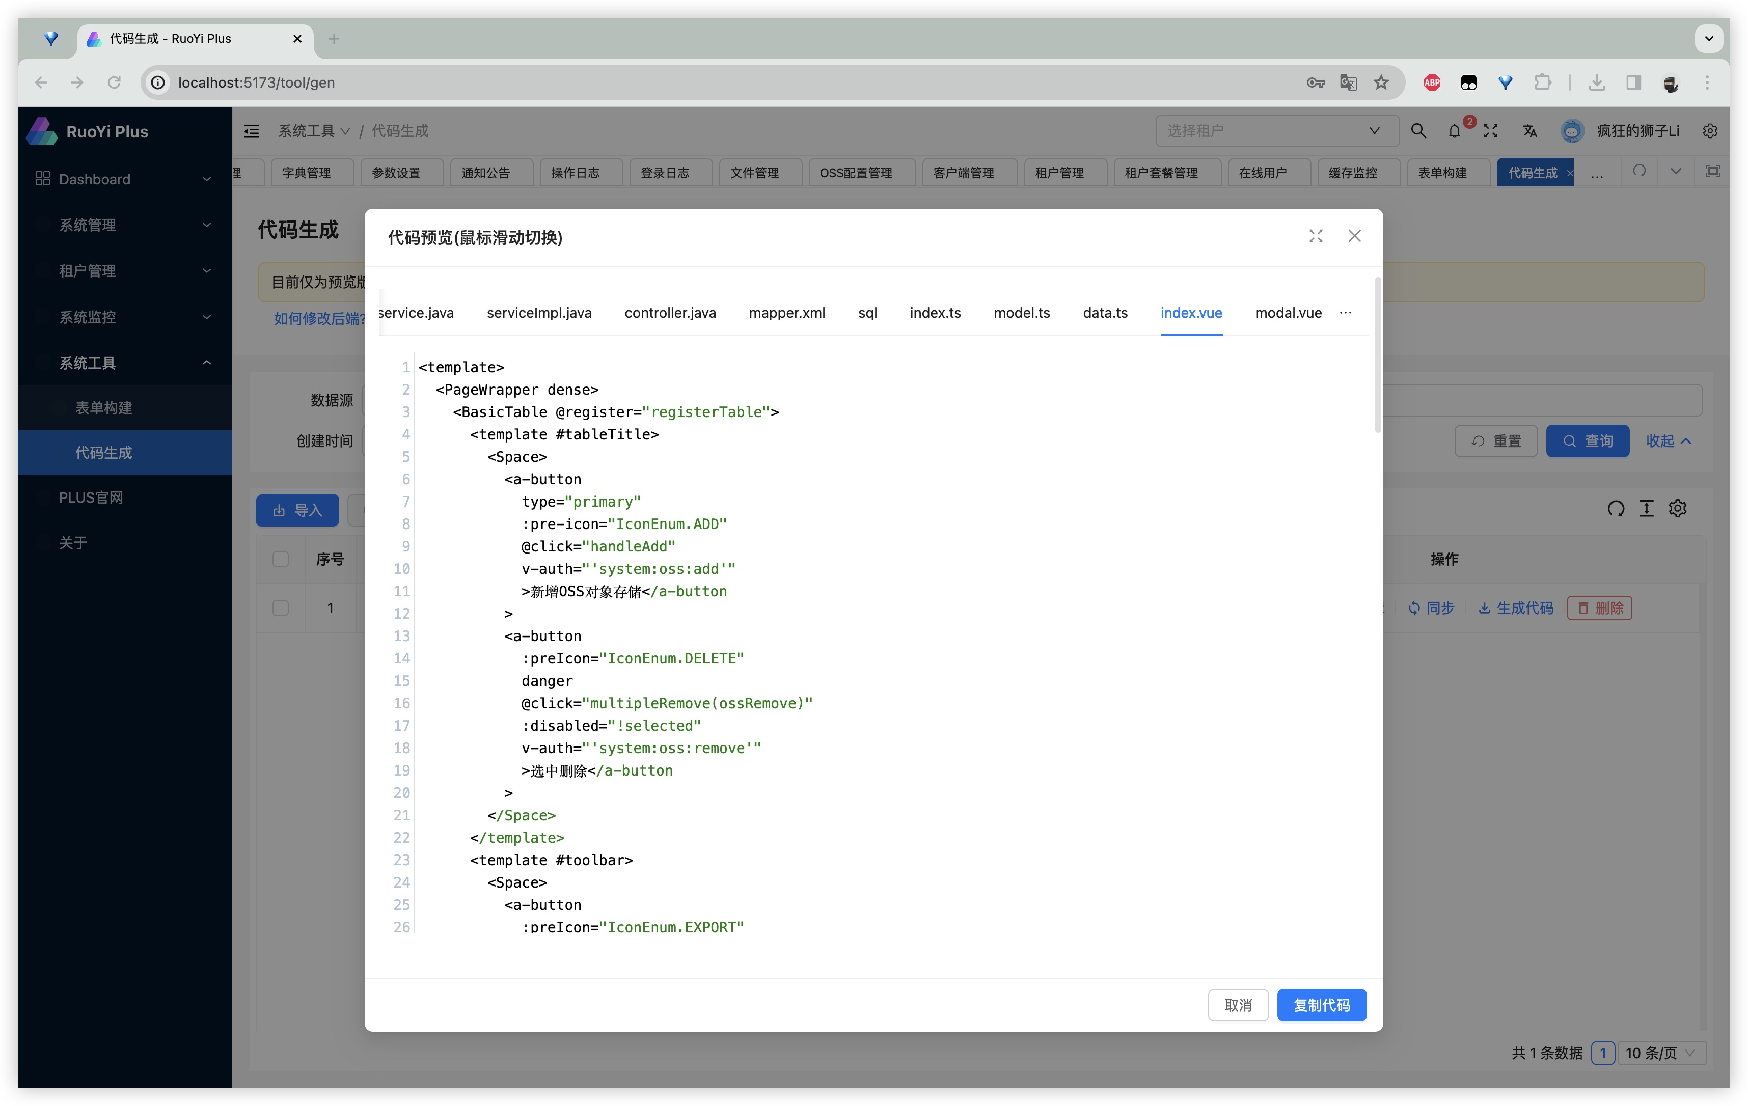Switch to the mapper.xml tab

click(787, 313)
